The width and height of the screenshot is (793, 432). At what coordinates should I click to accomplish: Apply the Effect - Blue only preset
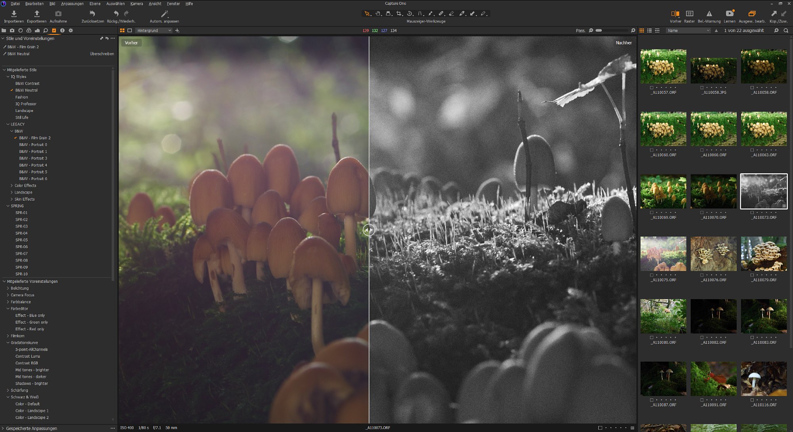[30, 316]
